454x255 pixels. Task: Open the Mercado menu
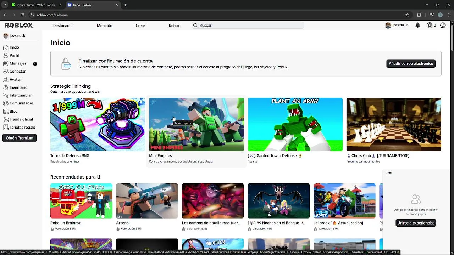[x=105, y=25]
